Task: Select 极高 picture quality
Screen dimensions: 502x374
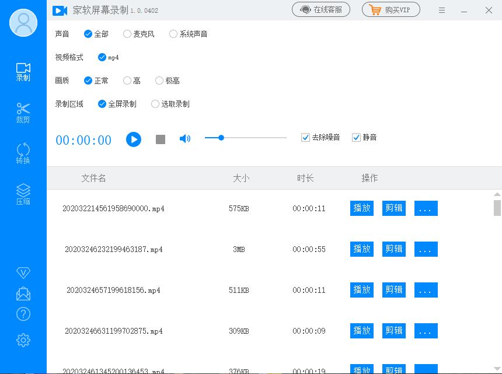Action: pyautogui.click(x=167, y=81)
